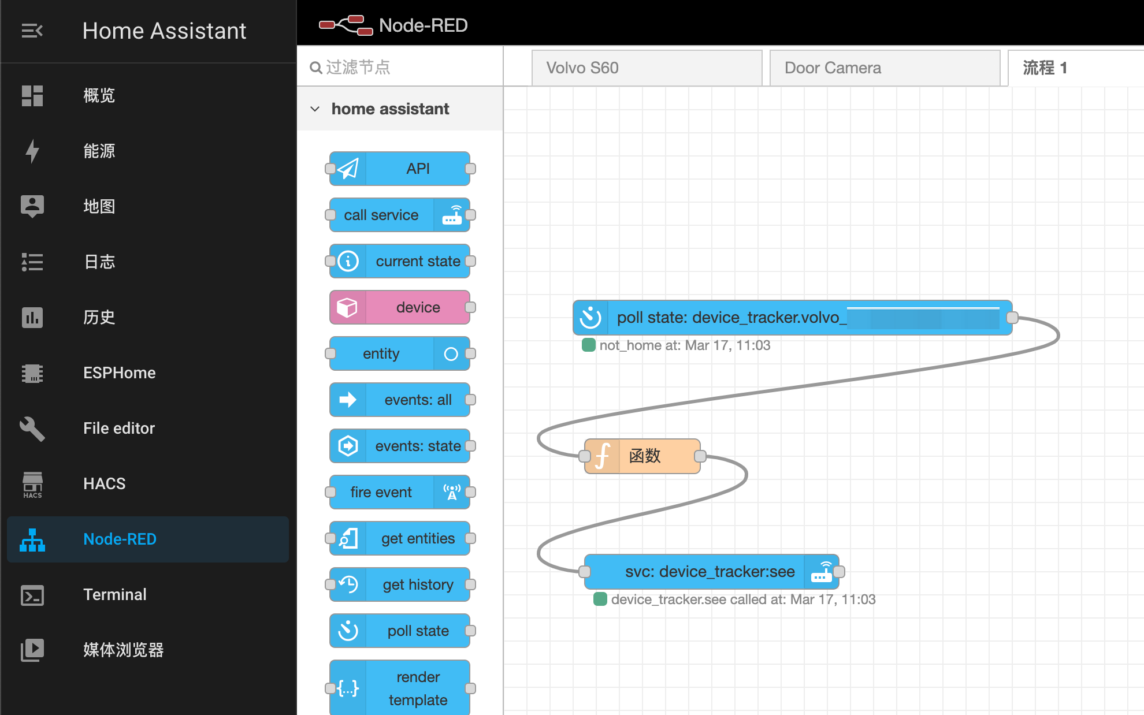The image size is (1144, 715).
Task: Click the function symbol on 函数 node
Action: click(603, 456)
